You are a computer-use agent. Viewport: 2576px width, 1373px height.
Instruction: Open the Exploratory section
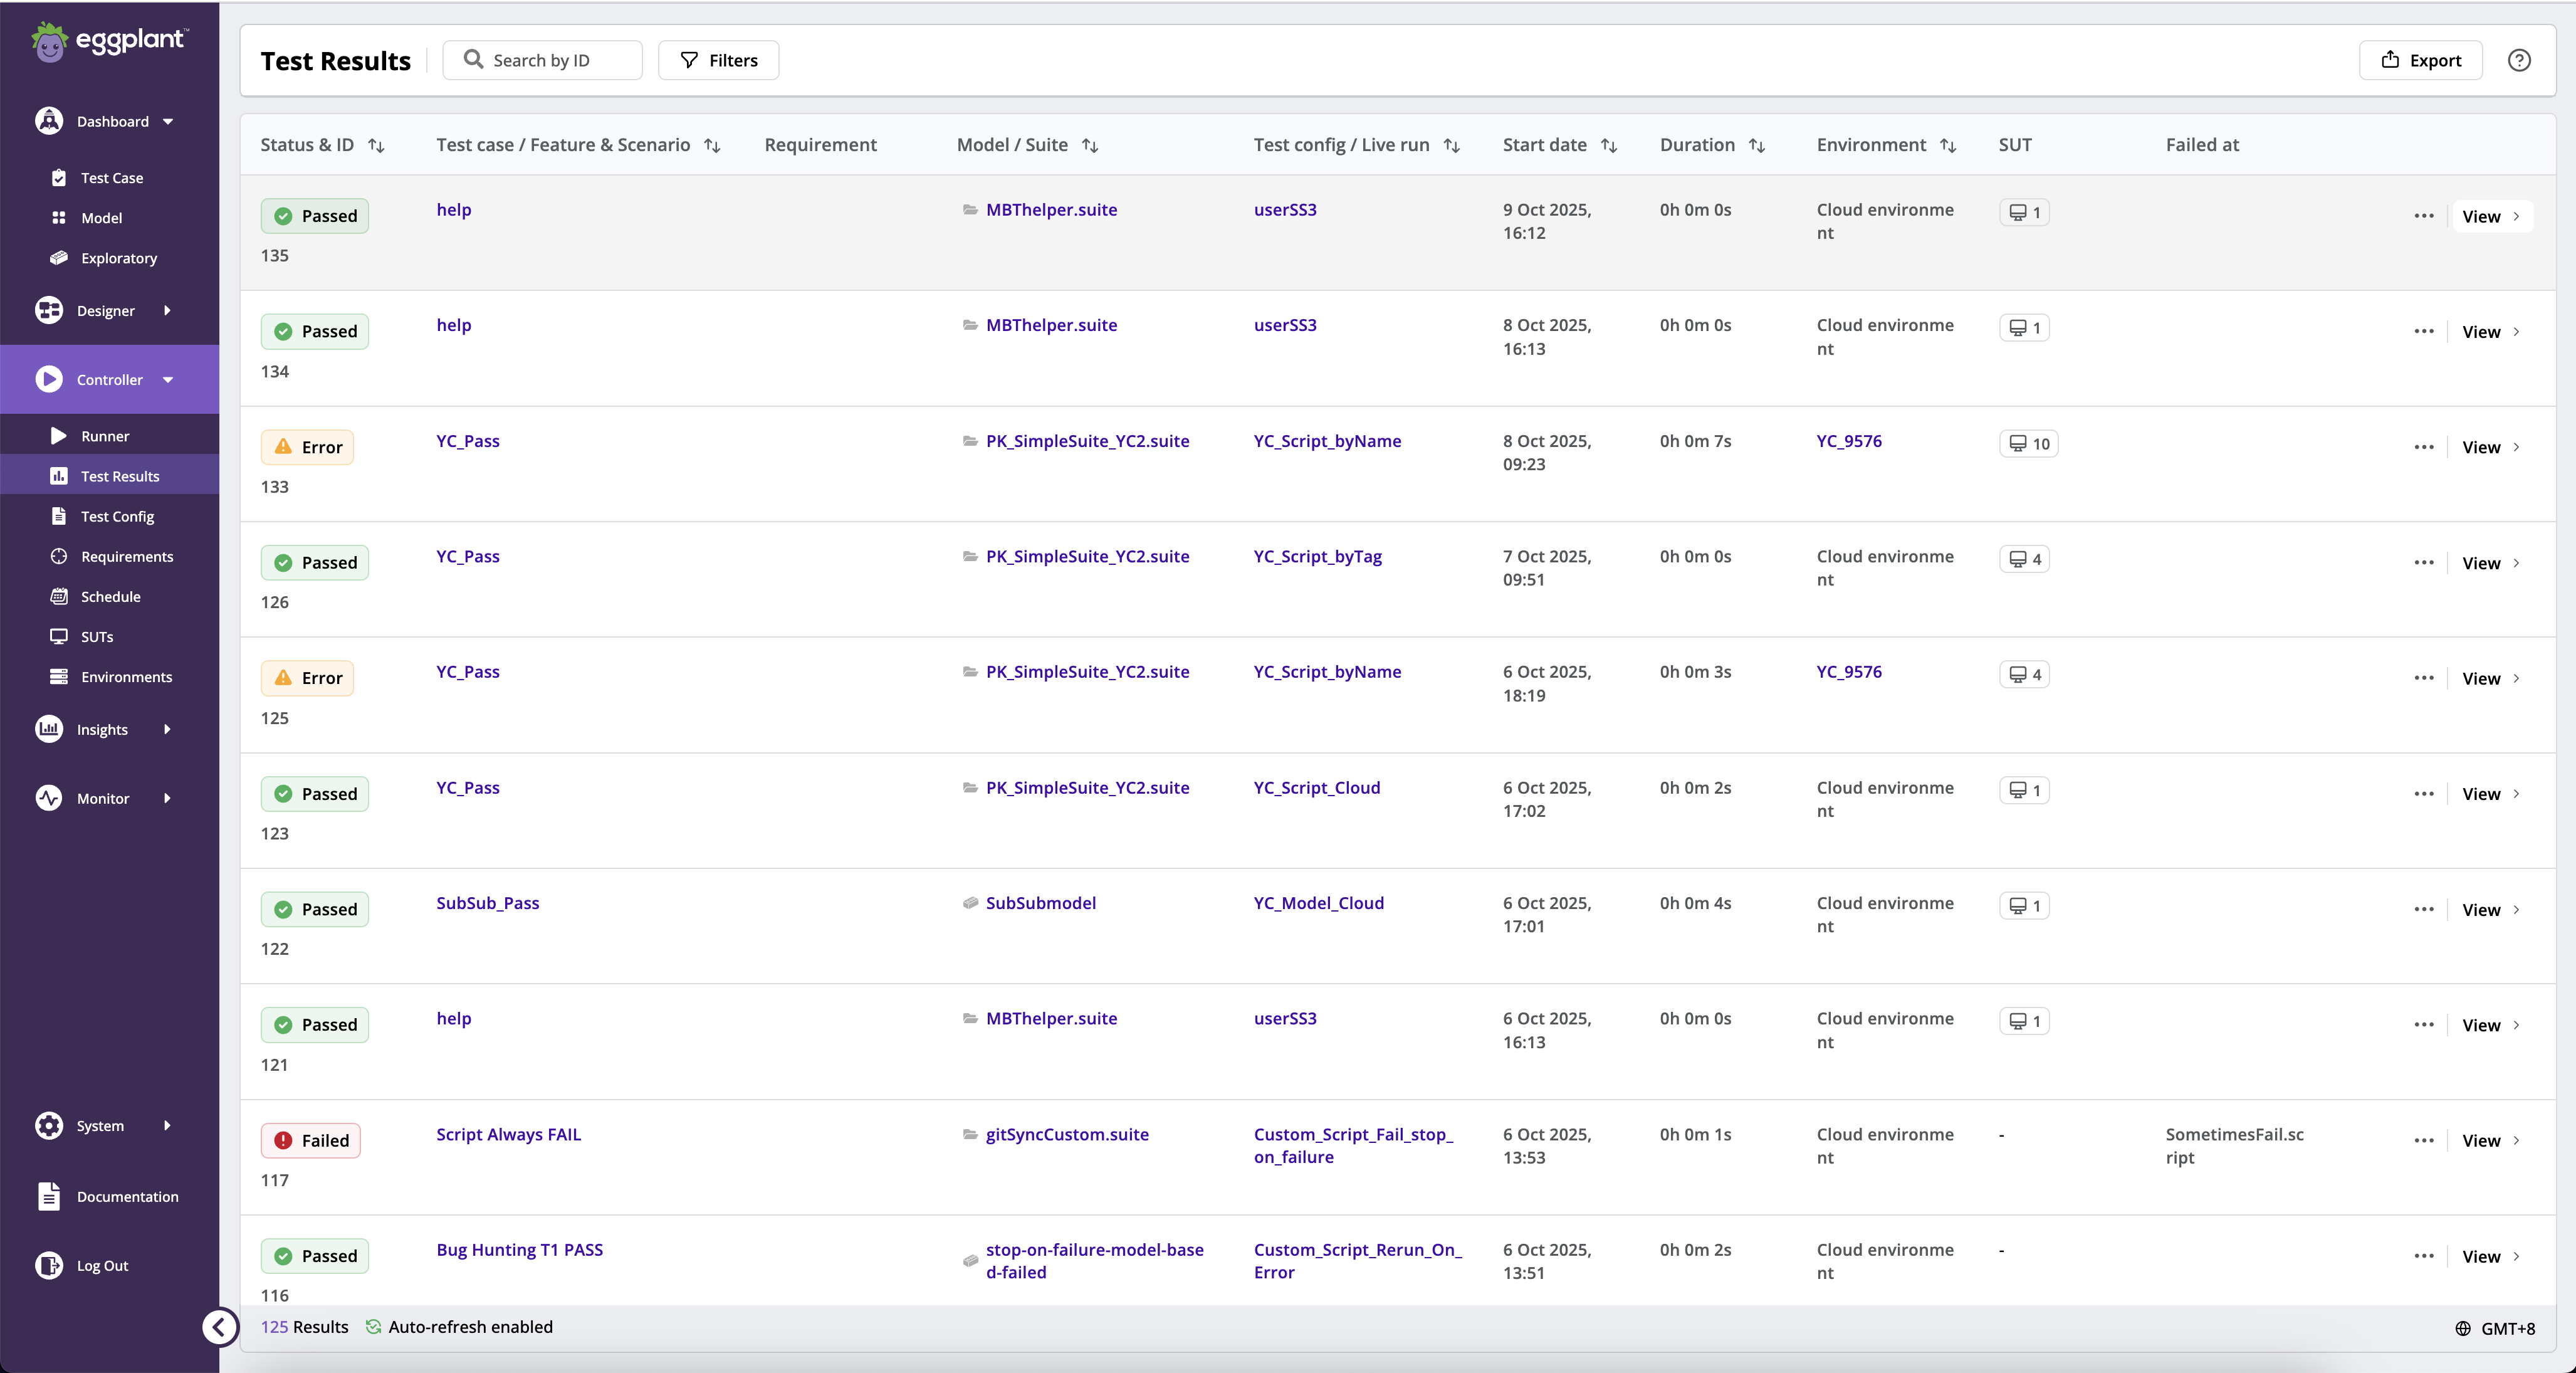coord(118,258)
